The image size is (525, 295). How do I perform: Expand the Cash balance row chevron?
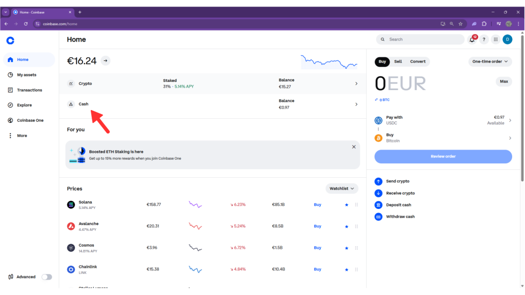click(356, 104)
